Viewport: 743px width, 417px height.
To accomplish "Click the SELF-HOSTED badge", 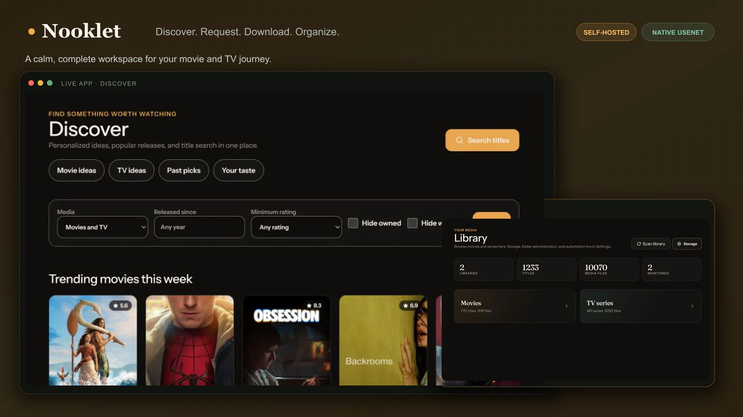I will 606,32.
